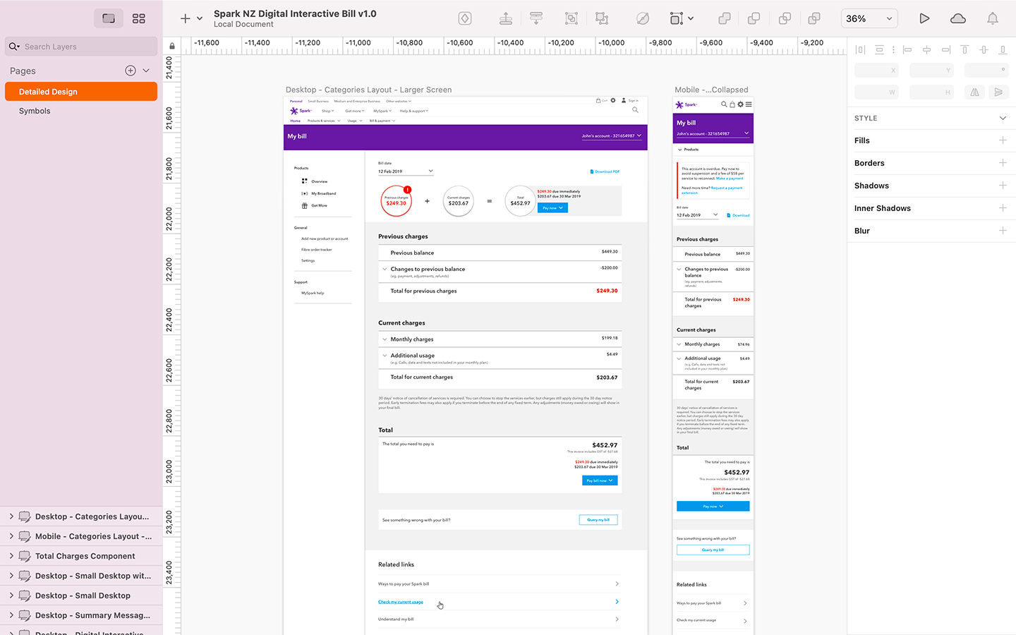This screenshot has width=1016, height=635.
Task: Open search layers filter dropdown
Action: (x=14, y=47)
